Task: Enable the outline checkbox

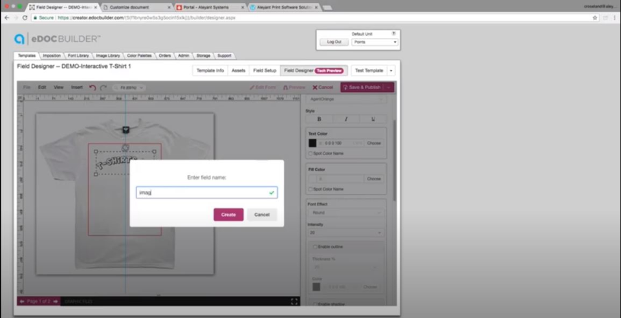Action: point(315,247)
